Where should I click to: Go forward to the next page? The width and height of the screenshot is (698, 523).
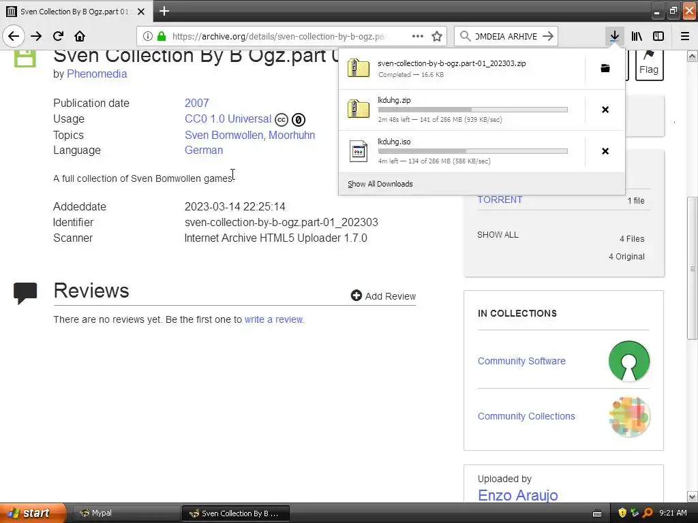[x=36, y=36]
